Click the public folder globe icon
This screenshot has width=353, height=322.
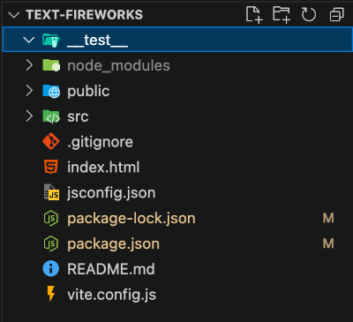(51, 91)
